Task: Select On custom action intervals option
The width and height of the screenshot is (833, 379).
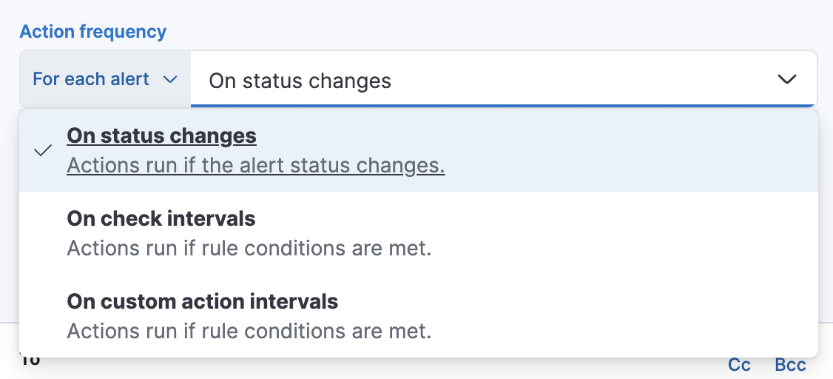Action: [202, 302]
